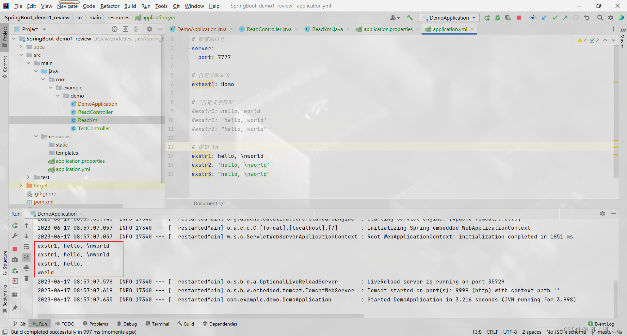Click Collapse All icon in Project panel
The height and width of the screenshot is (336, 627).
(136, 29)
